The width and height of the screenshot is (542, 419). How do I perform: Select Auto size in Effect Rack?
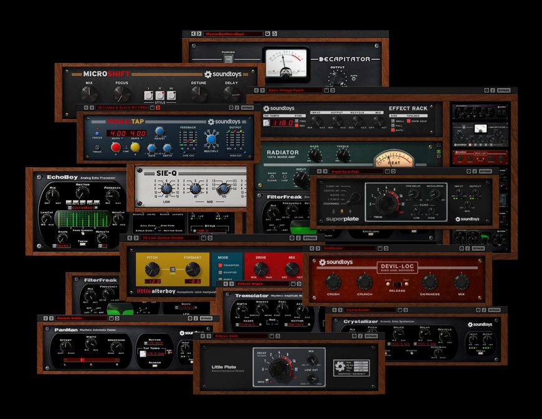393,130
